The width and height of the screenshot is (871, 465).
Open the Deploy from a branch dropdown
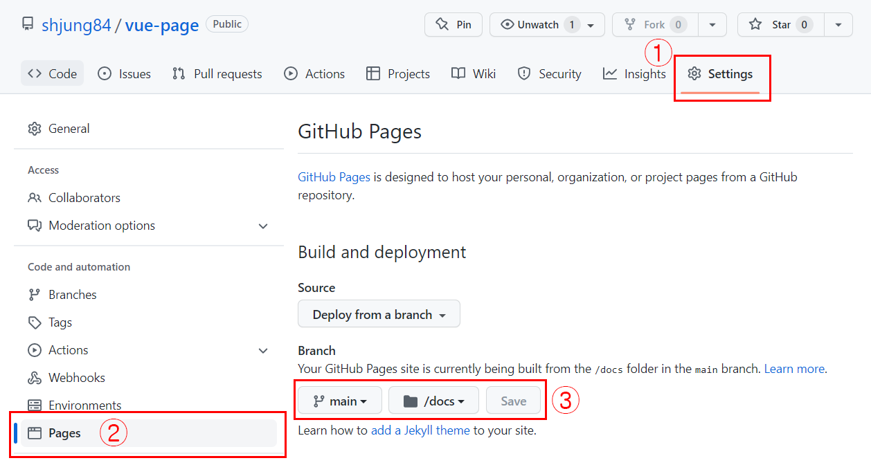click(x=379, y=314)
